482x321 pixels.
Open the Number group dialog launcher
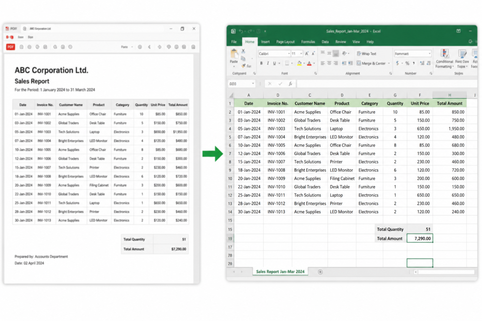[x=431, y=73]
